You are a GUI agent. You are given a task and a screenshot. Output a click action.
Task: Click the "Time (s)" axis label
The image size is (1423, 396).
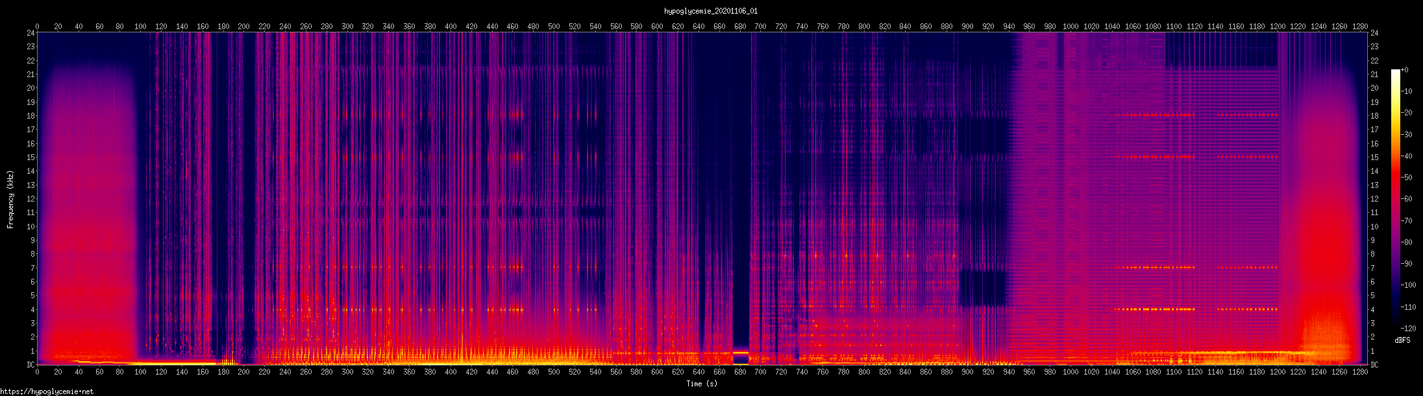(x=702, y=384)
